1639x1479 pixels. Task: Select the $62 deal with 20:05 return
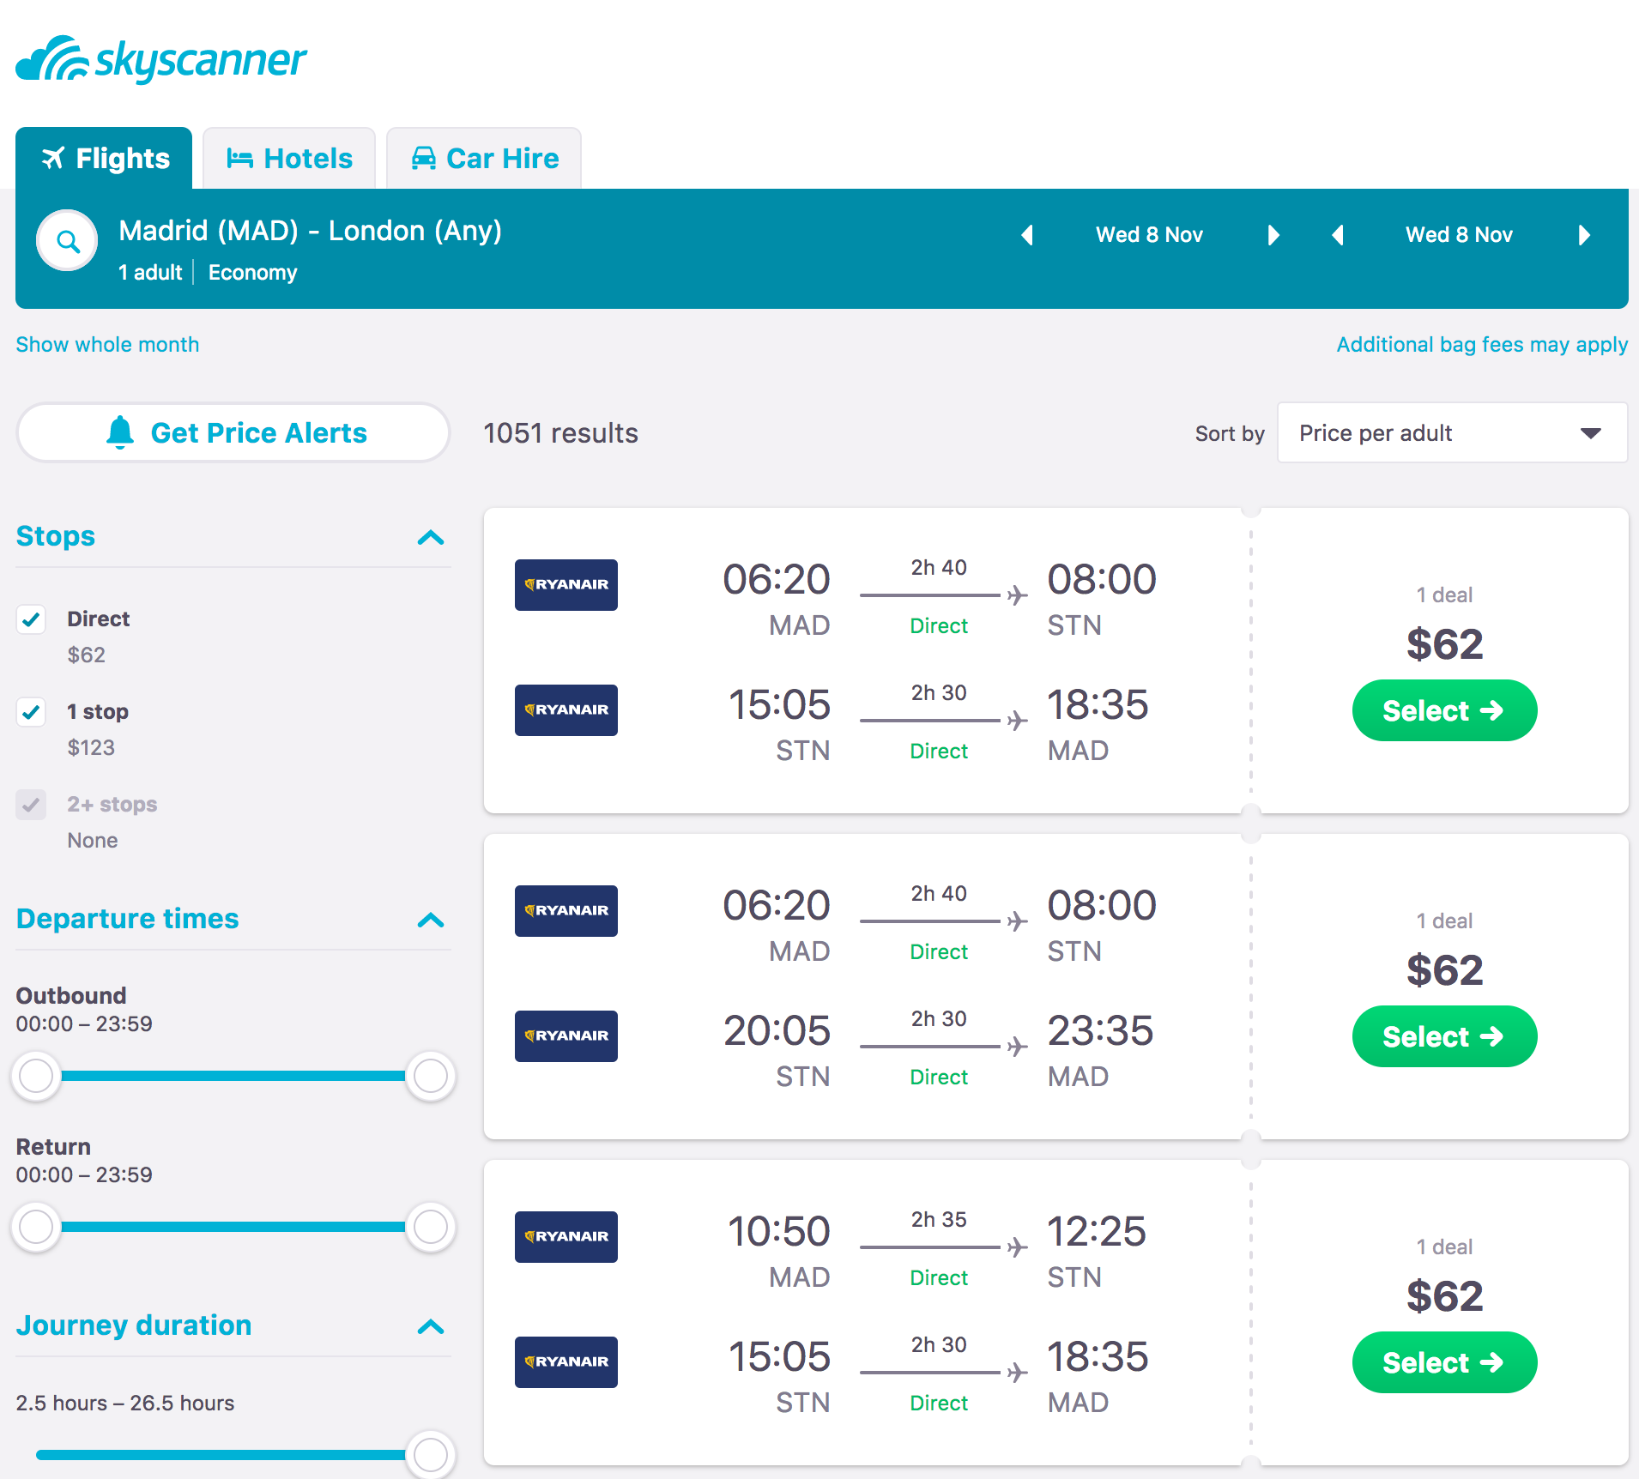click(1444, 1036)
